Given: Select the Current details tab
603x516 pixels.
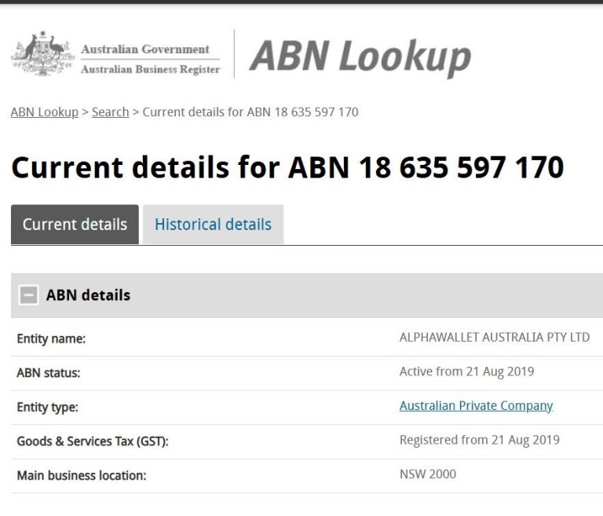Looking at the screenshot, I should (75, 225).
